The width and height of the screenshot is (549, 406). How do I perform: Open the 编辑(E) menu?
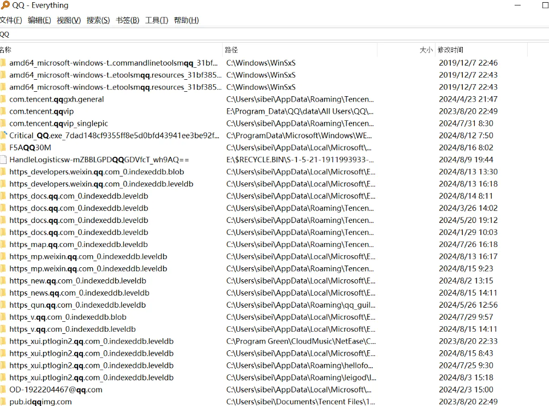(39, 20)
